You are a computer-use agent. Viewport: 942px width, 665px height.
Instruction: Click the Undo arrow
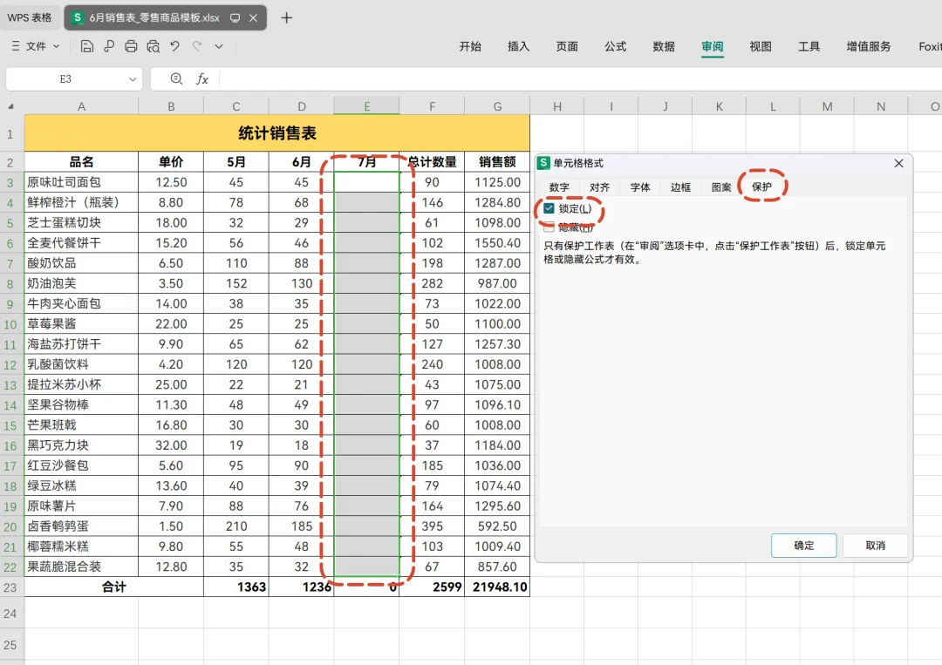[174, 45]
